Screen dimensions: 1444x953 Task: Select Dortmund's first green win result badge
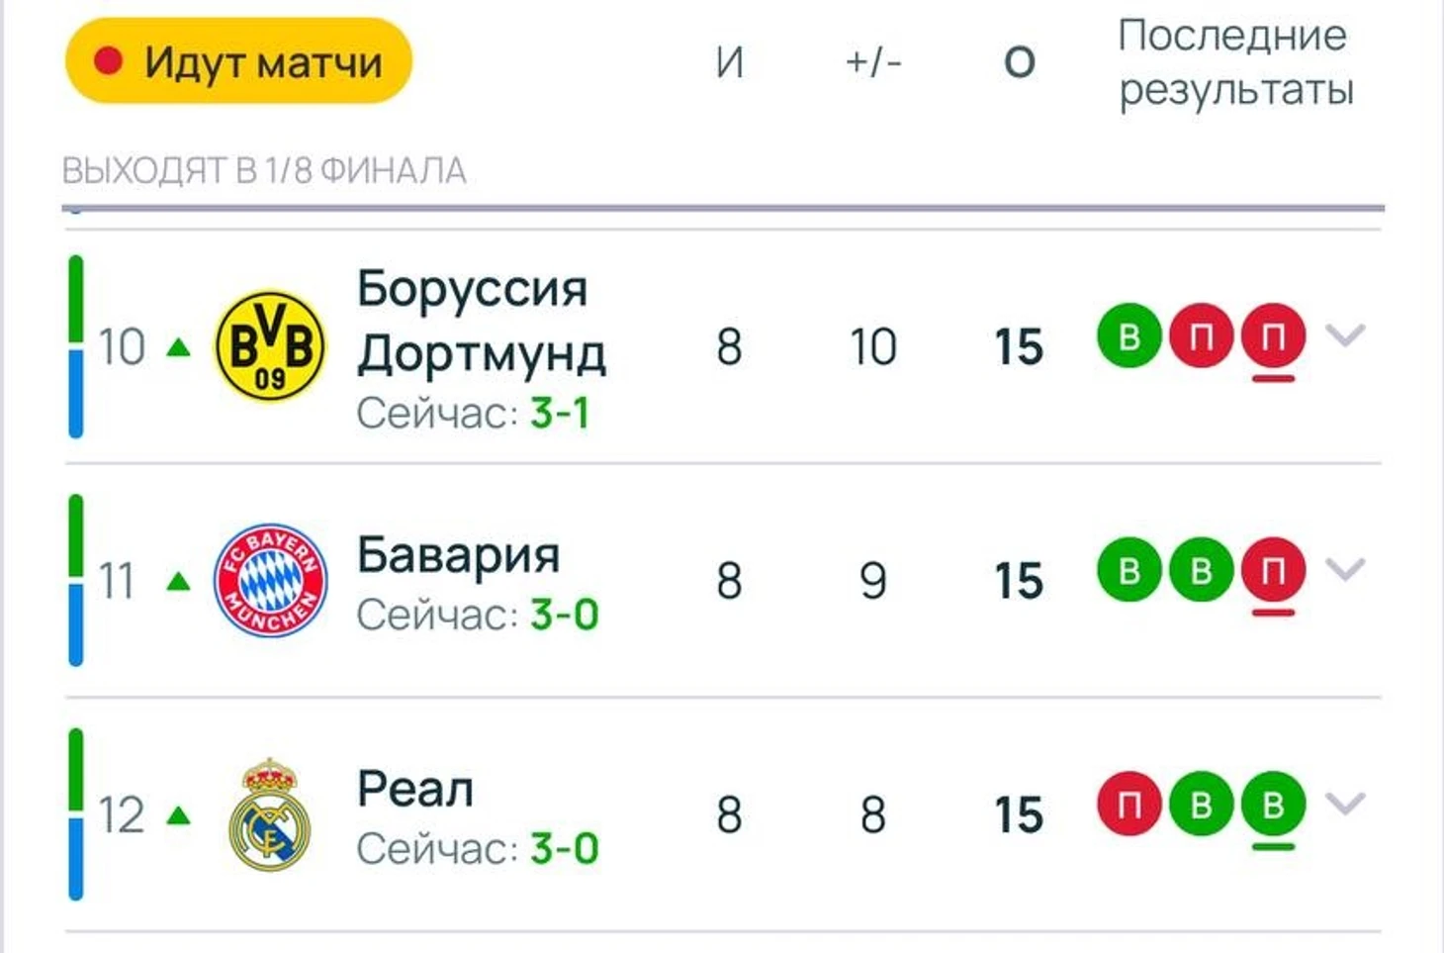pos(1128,336)
